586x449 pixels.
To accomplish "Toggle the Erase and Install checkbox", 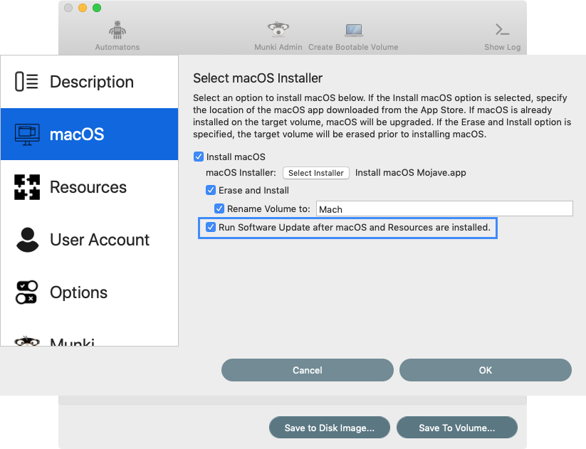I will click(x=211, y=190).
